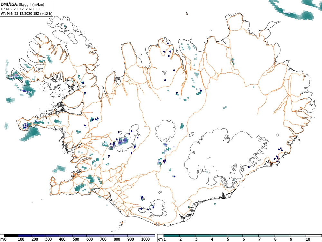Image resolution: width=322 pixels, height=242 pixels.
Task: Click the 500–600 m purple legend swatch
Action: 80,236
